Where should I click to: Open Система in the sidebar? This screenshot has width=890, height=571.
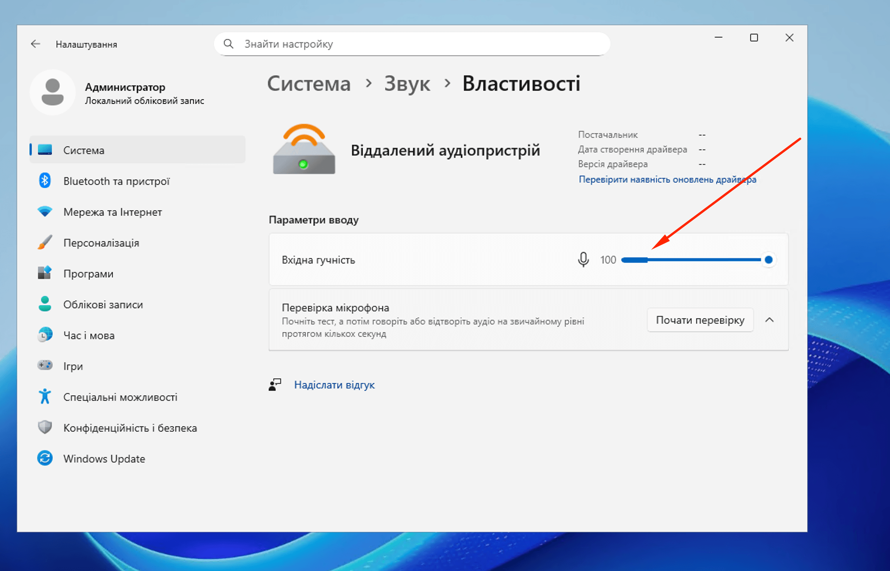coord(137,150)
